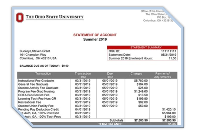Click the 'Transaction Date' column header
Screen dimensions: 207x134
[83, 75]
